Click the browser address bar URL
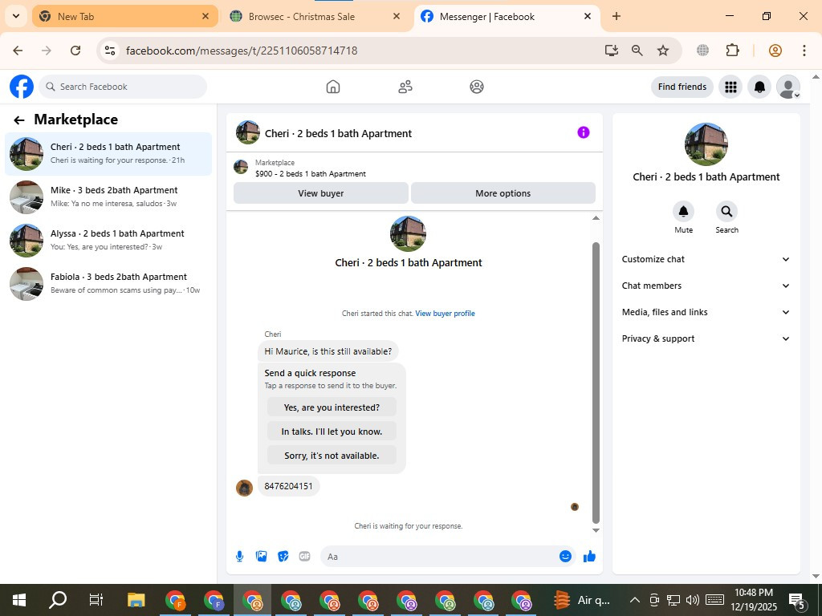The height and width of the screenshot is (616, 822). (x=242, y=51)
